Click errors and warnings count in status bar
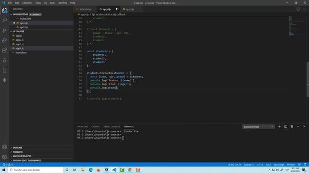309x173 pixels. point(8,164)
